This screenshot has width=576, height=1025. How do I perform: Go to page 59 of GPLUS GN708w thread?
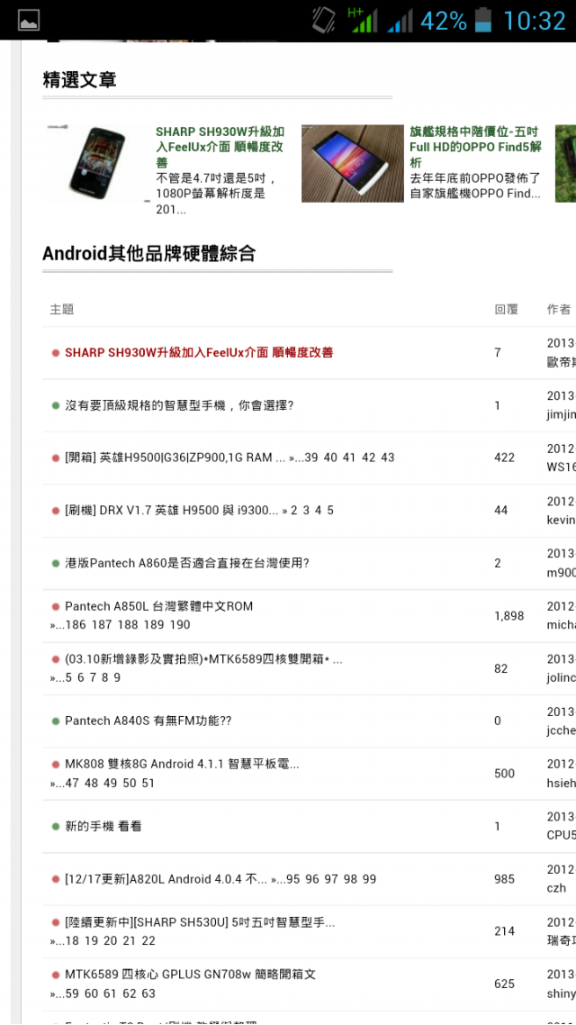pyautogui.click(x=72, y=993)
